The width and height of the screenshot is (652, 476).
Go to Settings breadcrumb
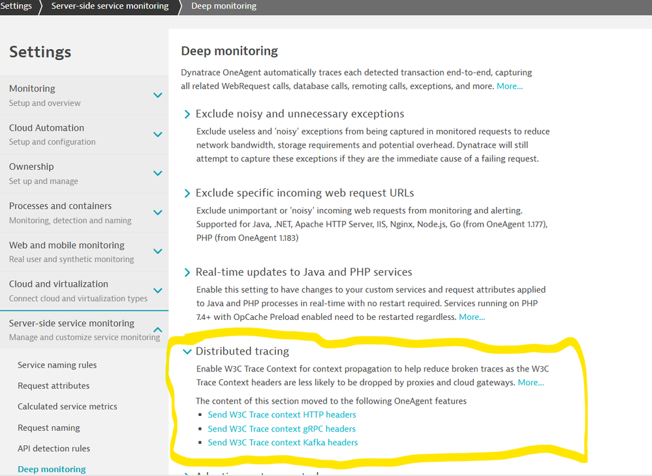coord(16,6)
